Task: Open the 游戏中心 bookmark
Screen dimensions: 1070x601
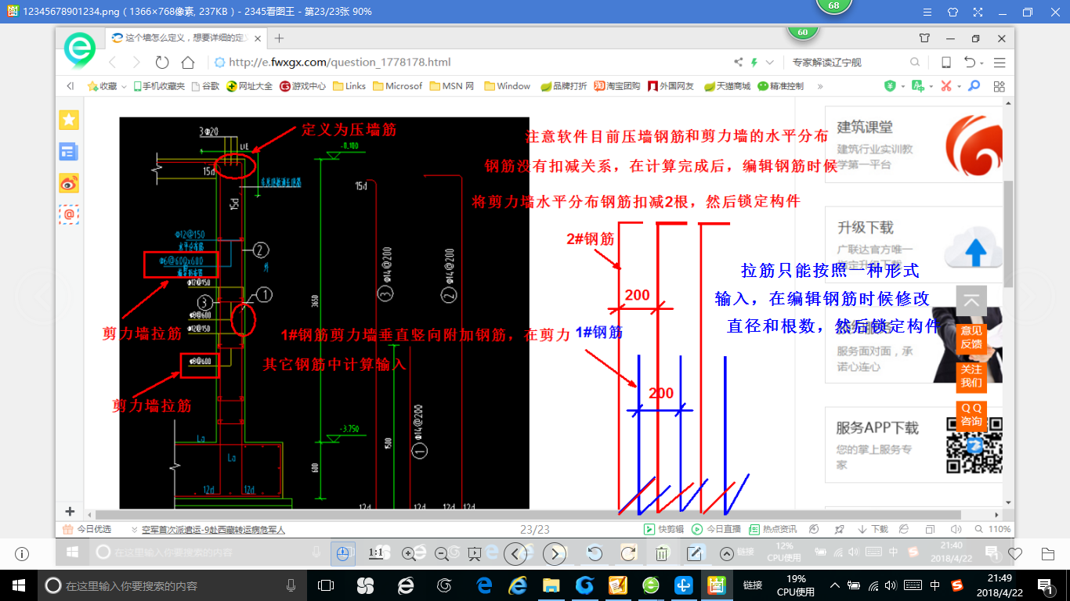Action: tap(303, 86)
